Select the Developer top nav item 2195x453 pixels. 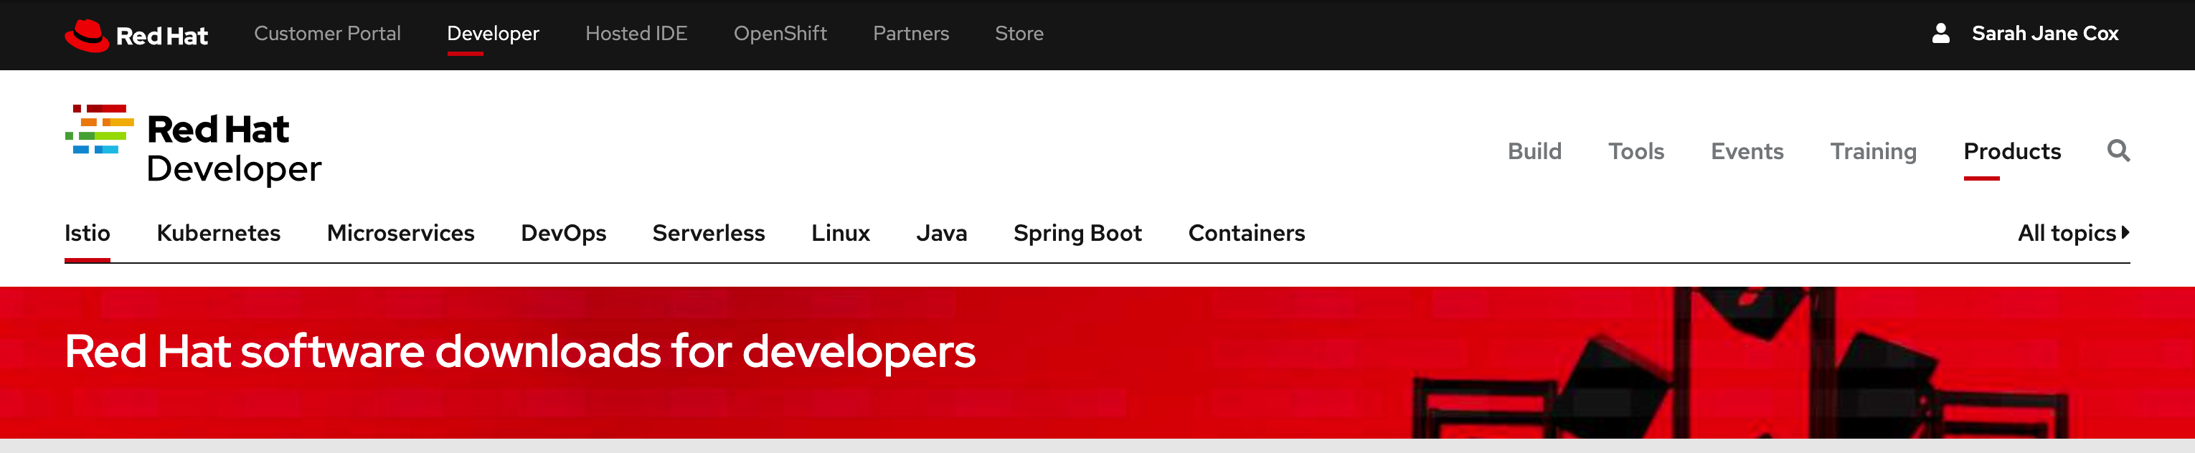click(x=493, y=33)
